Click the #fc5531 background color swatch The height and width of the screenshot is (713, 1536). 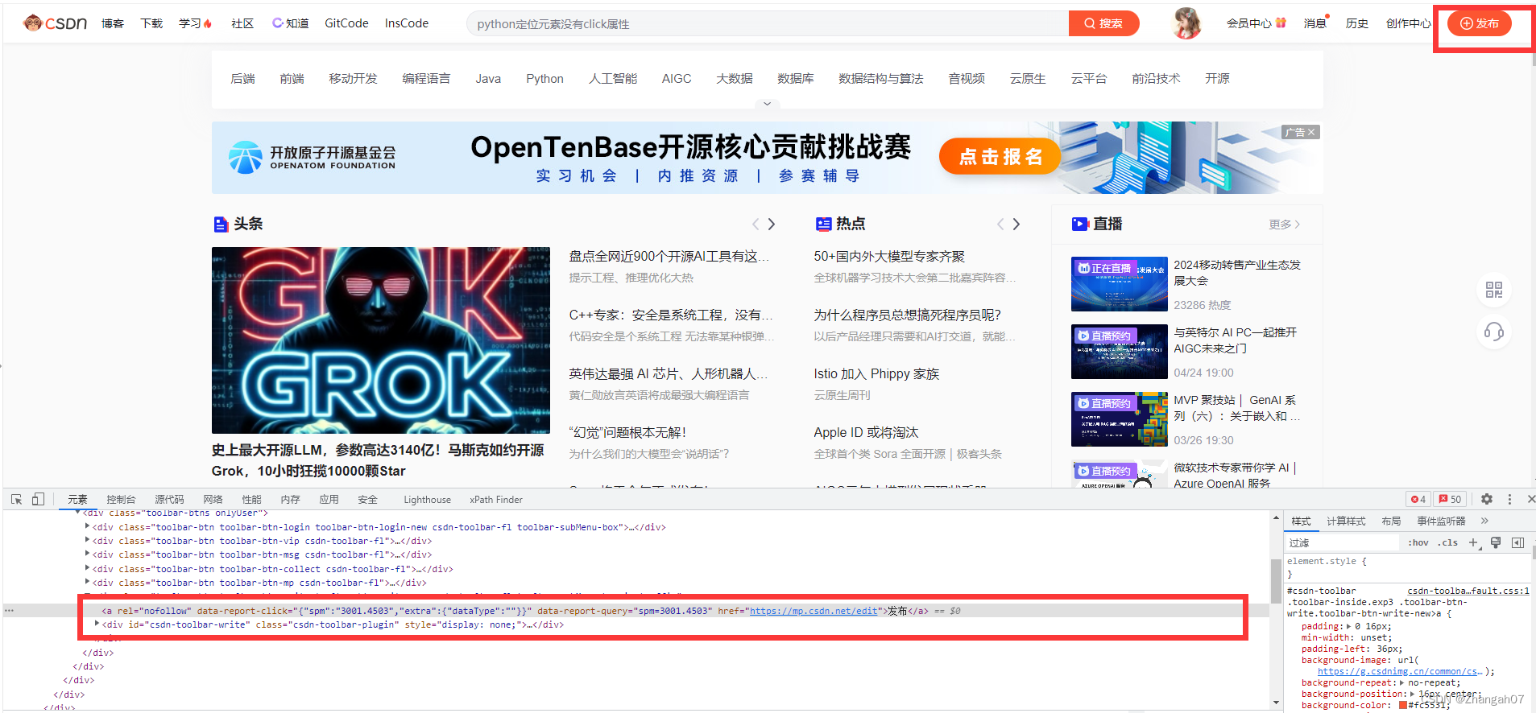pos(1403,706)
